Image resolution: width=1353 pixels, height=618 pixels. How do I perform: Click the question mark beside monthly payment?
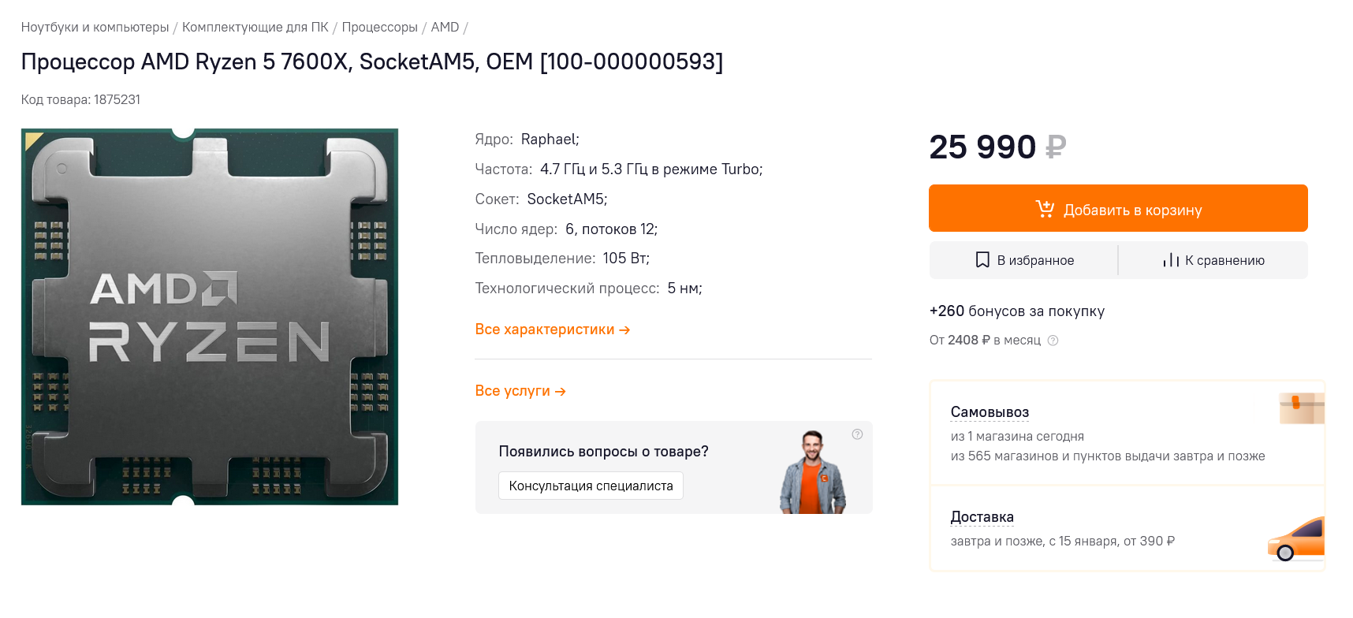tap(1053, 341)
